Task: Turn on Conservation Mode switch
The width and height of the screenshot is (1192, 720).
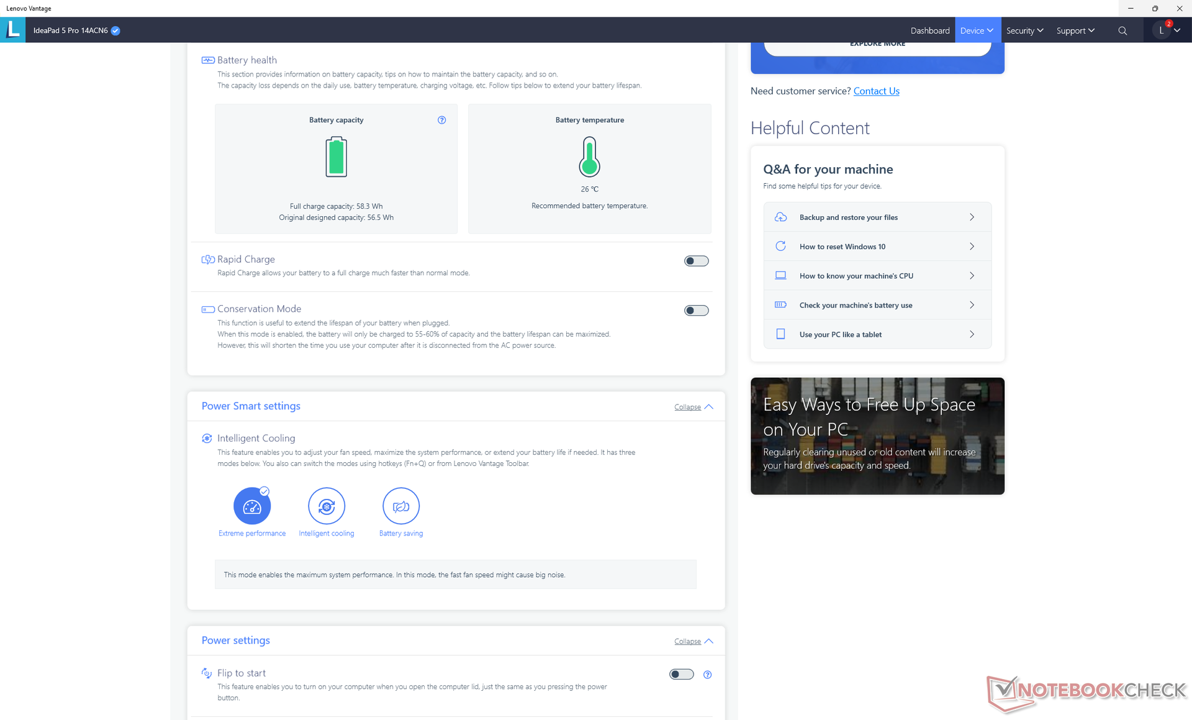Action: [696, 311]
